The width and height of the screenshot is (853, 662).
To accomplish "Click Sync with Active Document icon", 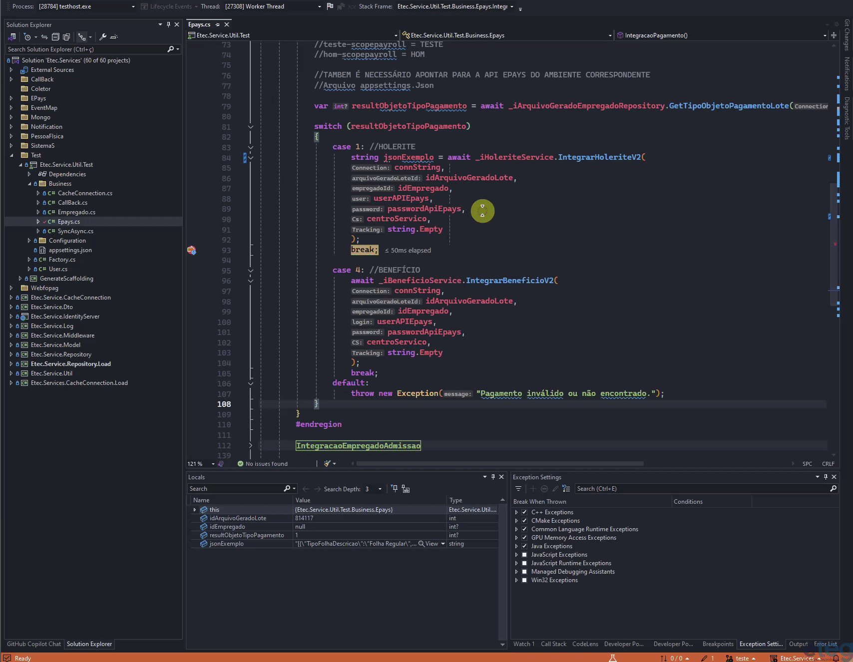I will point(44,37).
